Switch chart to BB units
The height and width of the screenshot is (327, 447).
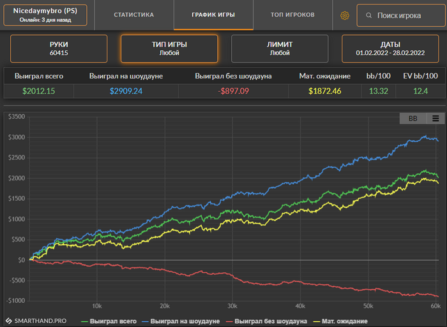coord(413,119)
